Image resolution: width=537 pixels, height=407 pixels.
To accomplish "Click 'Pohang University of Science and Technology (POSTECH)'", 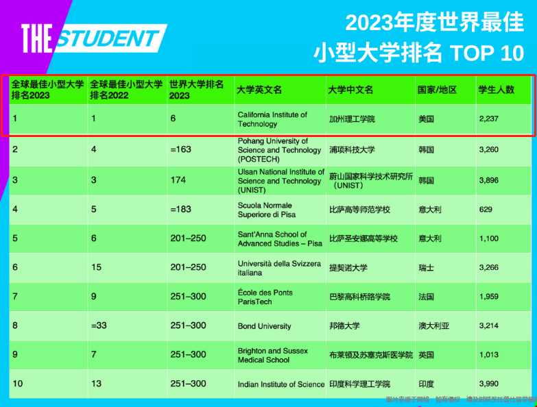I will 279,150.
